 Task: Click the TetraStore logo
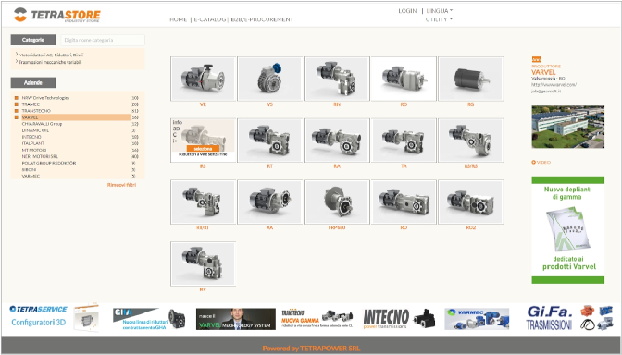coord(56,15)
